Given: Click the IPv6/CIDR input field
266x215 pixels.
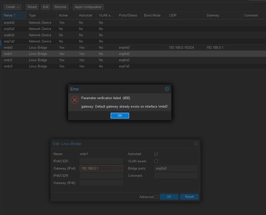Looking at the screenshot, I should [x=101, y=176].
